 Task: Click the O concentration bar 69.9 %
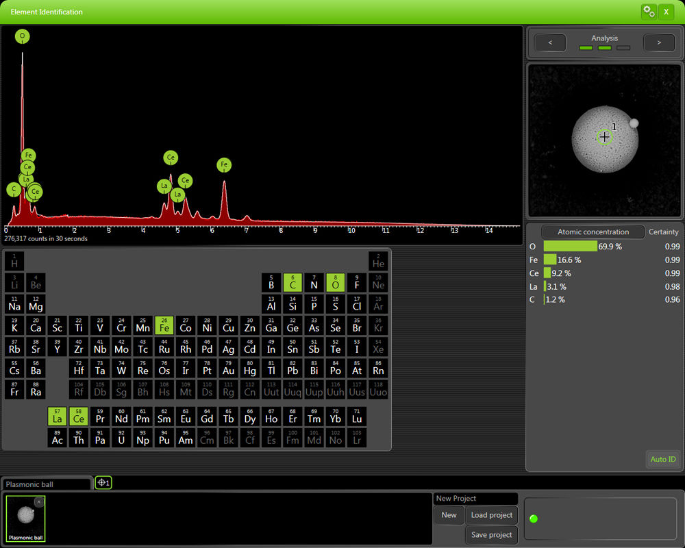(570, 247)
